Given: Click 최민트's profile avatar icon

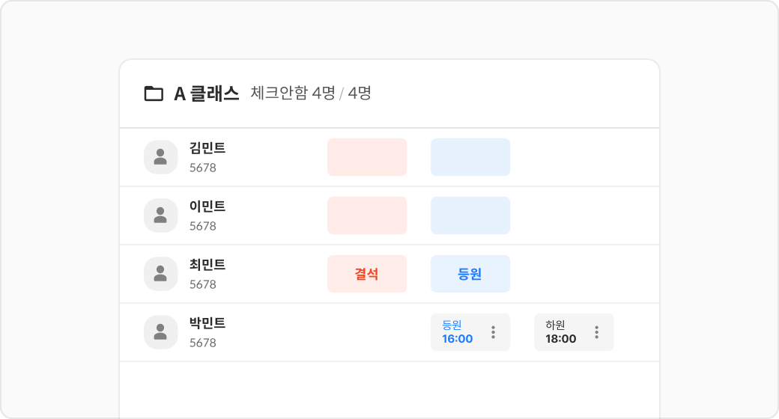Looking at the screenshot, I should coord(160,274).
